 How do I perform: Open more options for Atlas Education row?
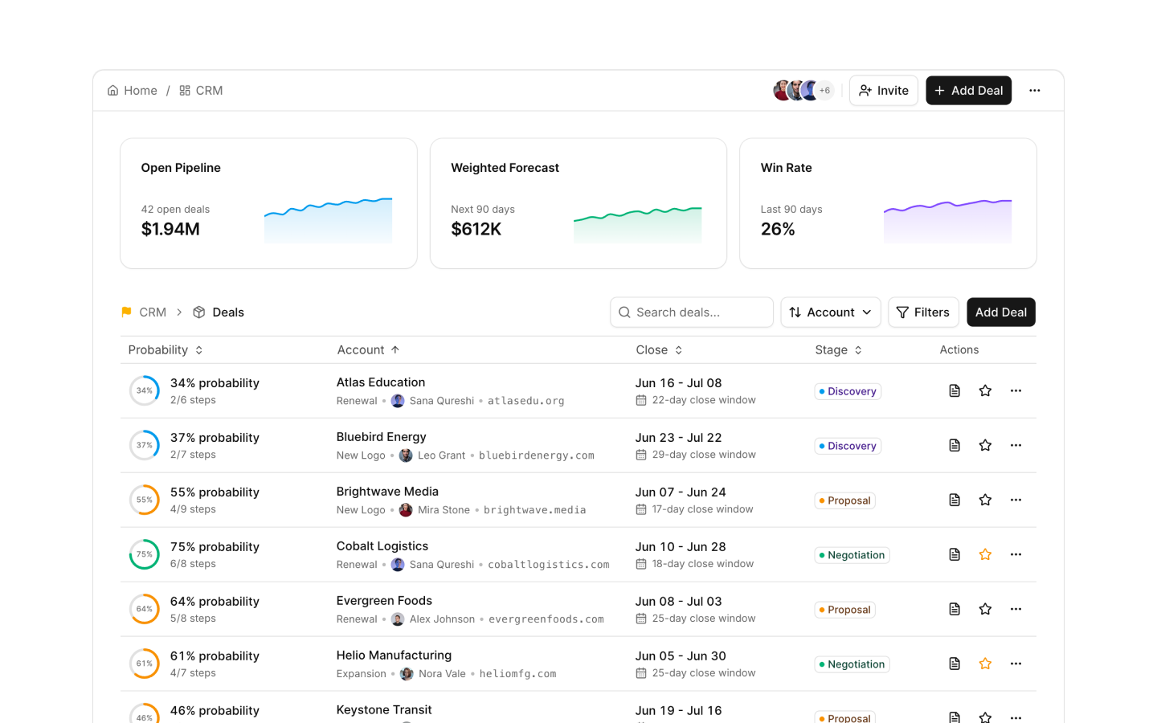[1016, 390]
